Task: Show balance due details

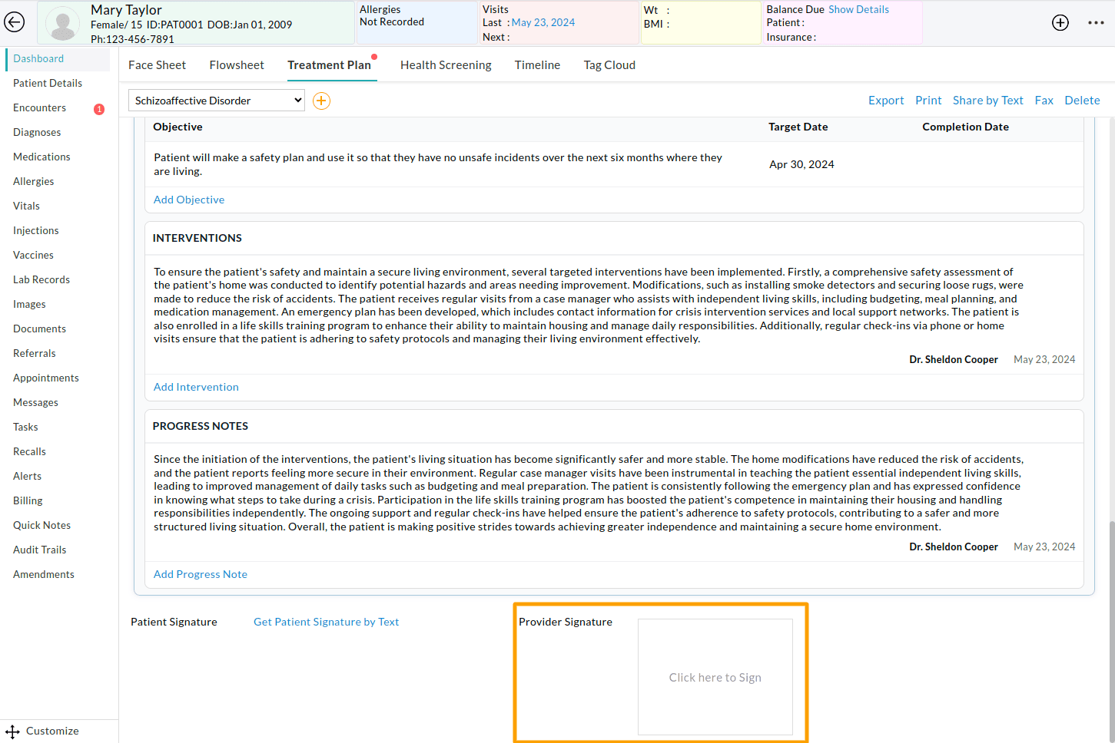Action: click(858, 9)
